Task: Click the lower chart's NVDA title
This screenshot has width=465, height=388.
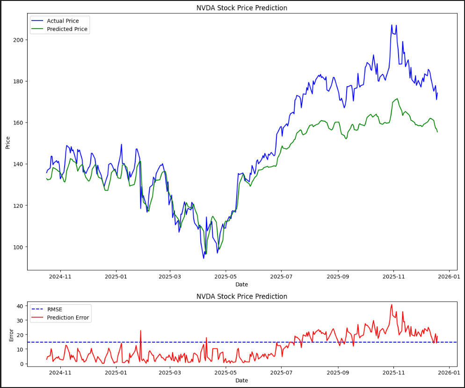Action: pos(241,297)
